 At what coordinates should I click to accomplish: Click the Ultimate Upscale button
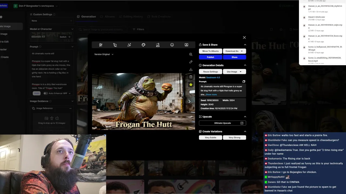[222, 123]
